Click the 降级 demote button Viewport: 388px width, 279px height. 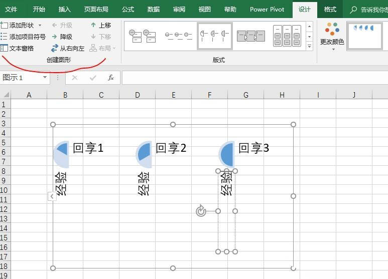coord(62,37)
